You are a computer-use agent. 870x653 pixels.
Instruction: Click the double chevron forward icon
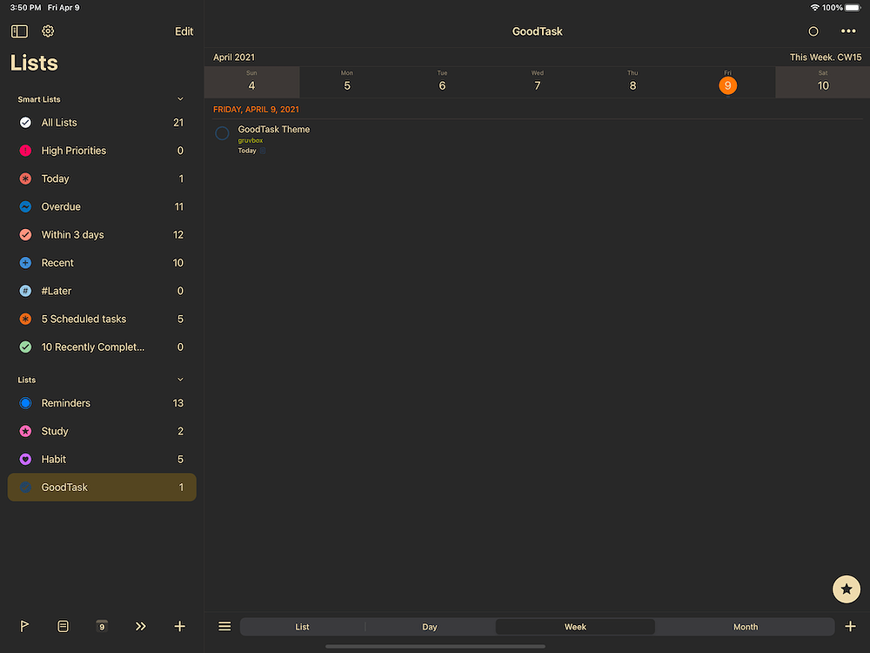click(x=141, y=626)
